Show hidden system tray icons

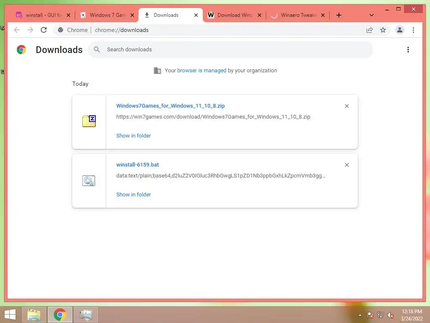pos(360,315)
